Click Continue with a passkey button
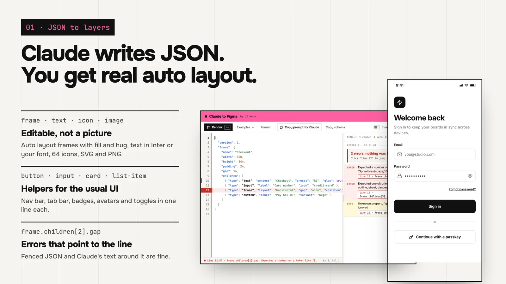 pyautogui.click(x=435, y=237)
